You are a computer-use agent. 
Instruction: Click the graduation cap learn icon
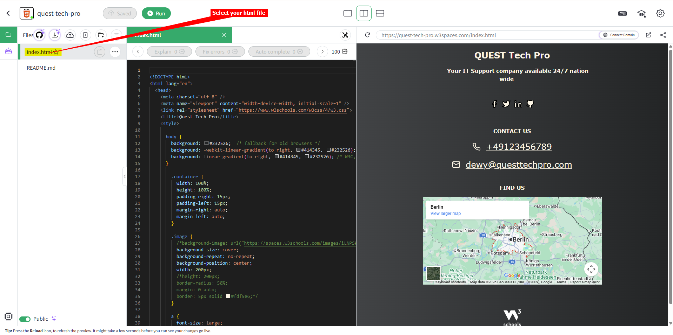641,13
